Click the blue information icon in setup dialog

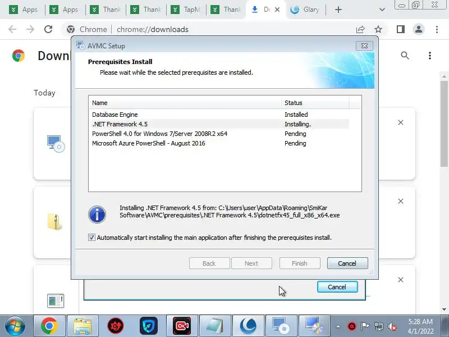(97, 215)
